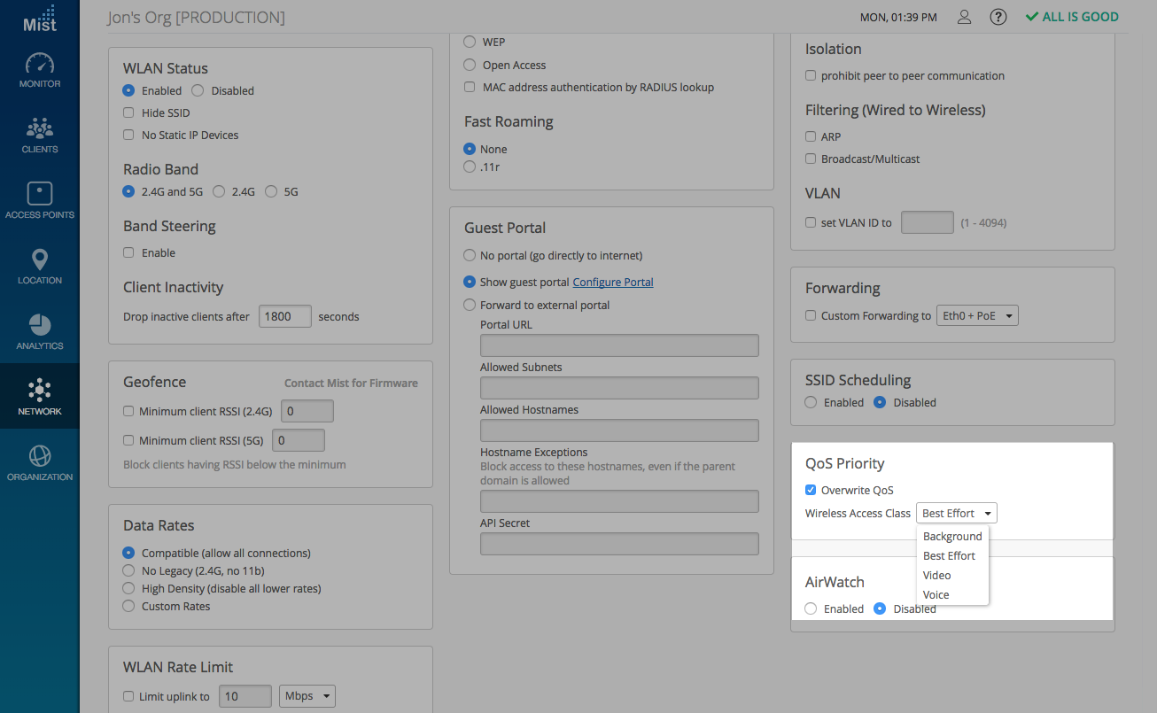Open the Clients sidebar icon
Image resolution: width=1157 pixels, height=713 pixels.
coord(40,129)
